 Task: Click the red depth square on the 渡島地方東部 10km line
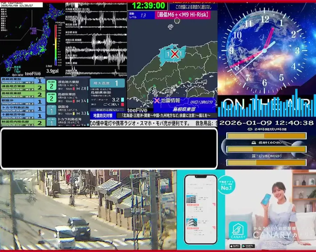(74, 89)
